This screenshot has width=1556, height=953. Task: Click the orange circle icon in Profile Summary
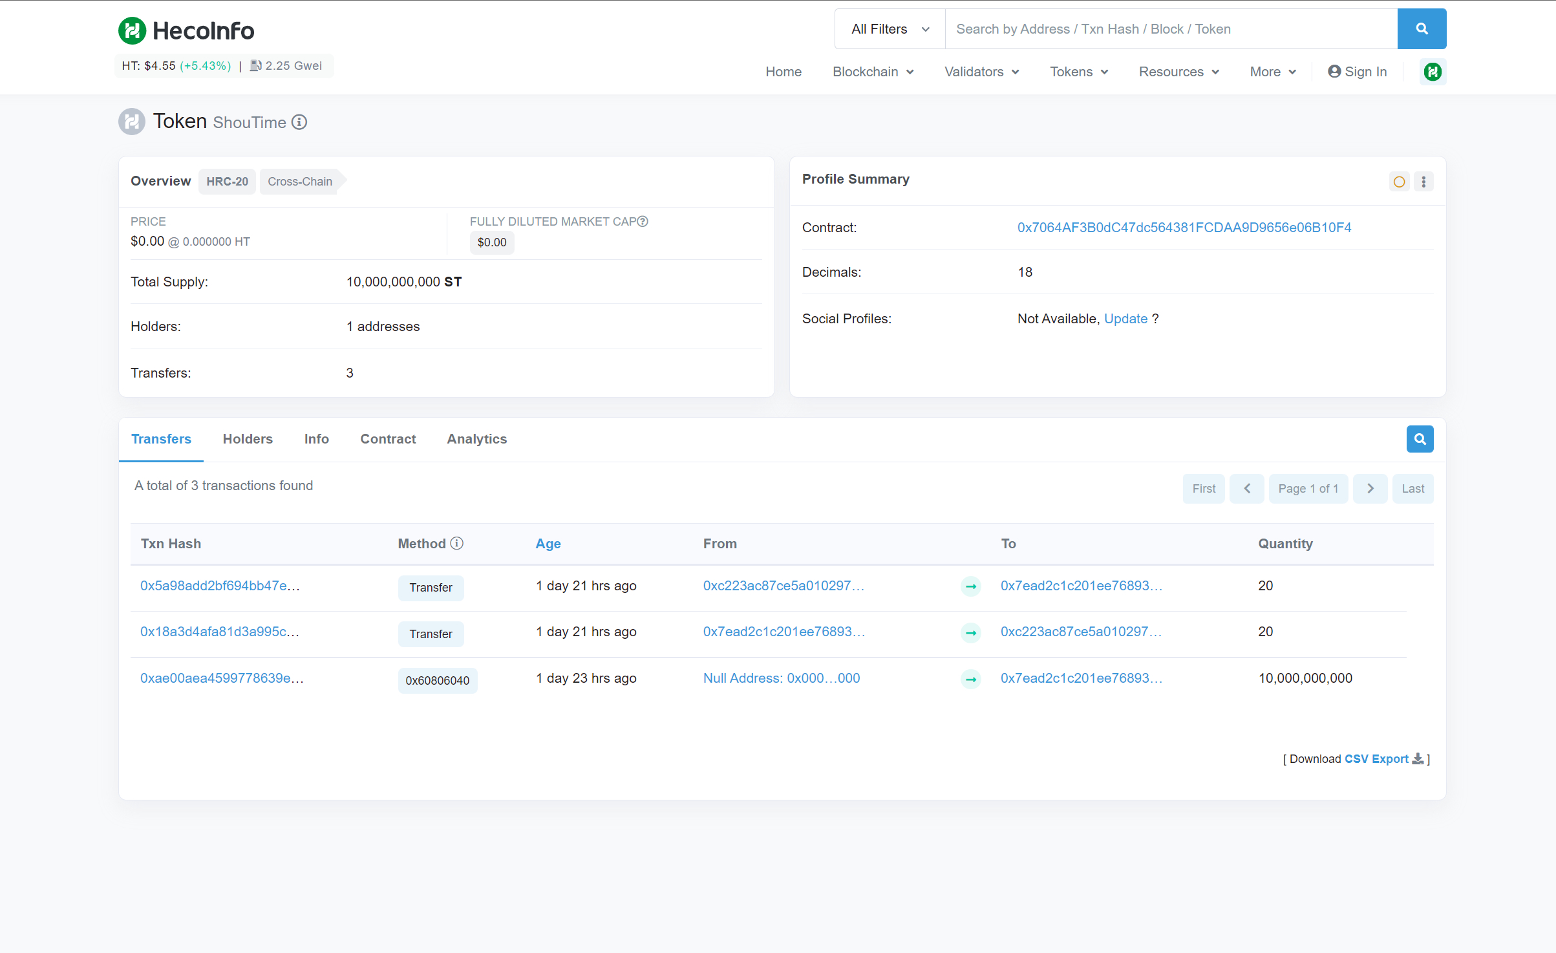click(x=1399, y=182)
